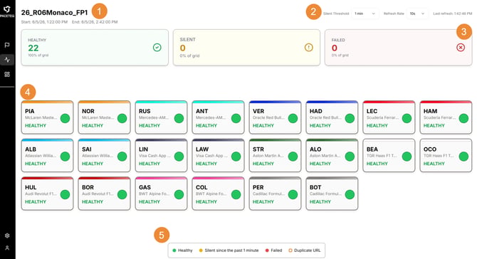Viewport: 477px width, 259px height.
Task: Click the green Healthy dot in legend
Action: (x=174, y=250)
